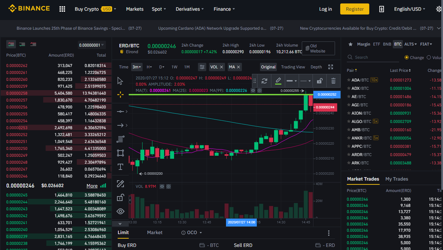Viewport: 443px width, 250px height.
Task: Show the sell-orders-only order book view
Action: click(x=33, y=45)
